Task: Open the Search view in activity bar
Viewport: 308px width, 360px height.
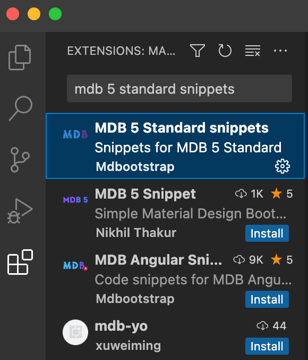Action: [x=21, y=108]
